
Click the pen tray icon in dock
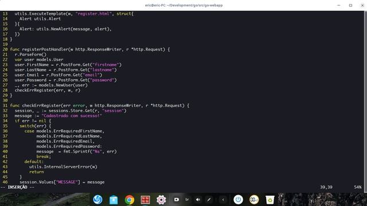click(209, 200)
